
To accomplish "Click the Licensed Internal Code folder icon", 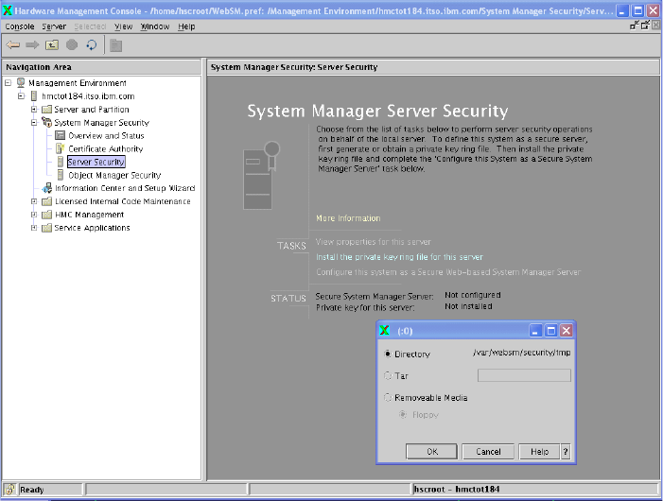I will click(47, 201).
